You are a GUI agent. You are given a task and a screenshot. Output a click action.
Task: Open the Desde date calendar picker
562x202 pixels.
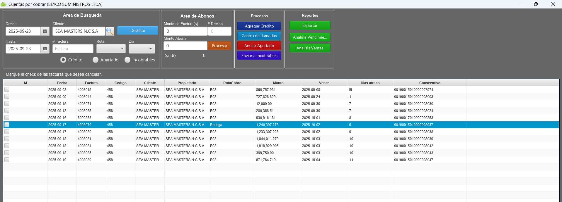tap(45, 31)
